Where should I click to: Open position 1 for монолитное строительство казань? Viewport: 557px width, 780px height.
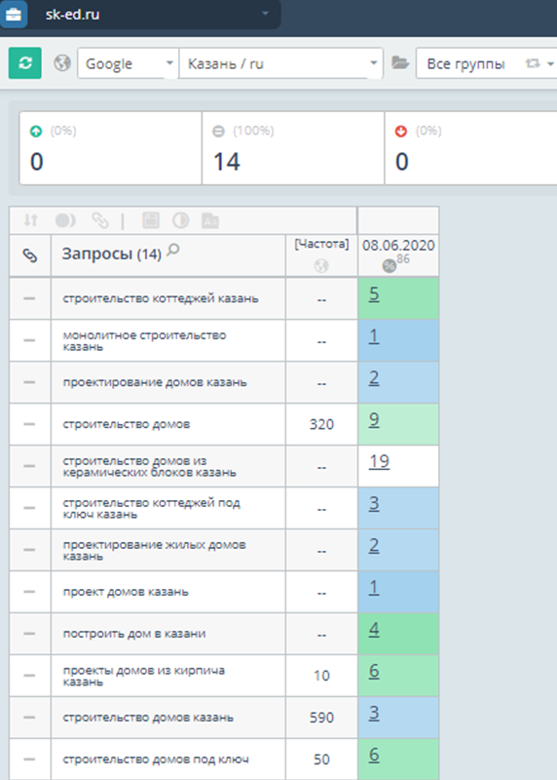pyautogui.click(x=374, y=335)
